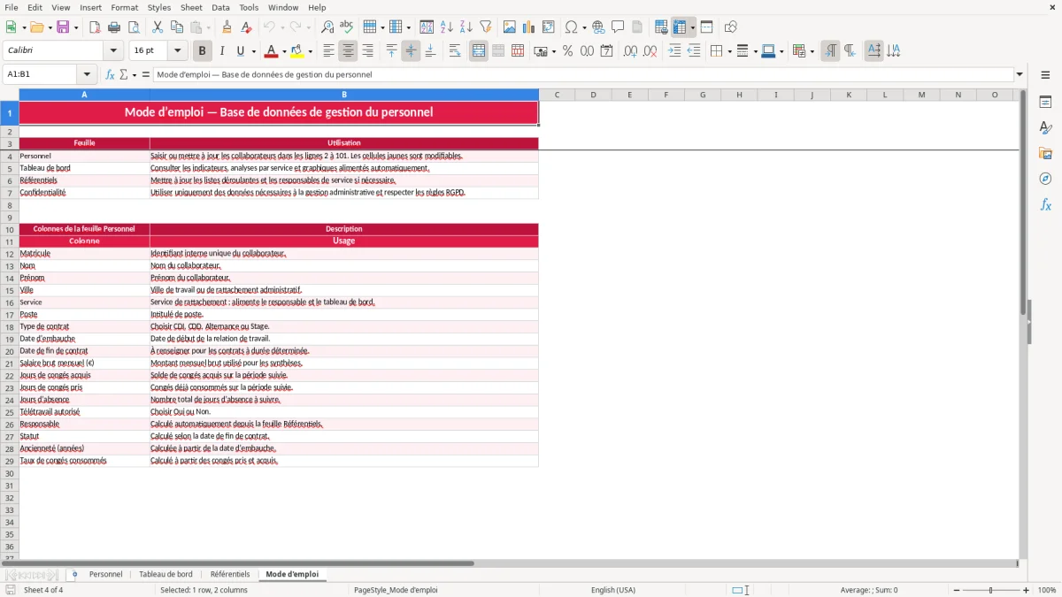Click the Cut scissors icon

click(x=158, y=27)
